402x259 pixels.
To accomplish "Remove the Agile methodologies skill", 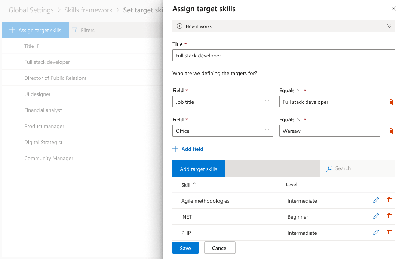I will point(389,201).
